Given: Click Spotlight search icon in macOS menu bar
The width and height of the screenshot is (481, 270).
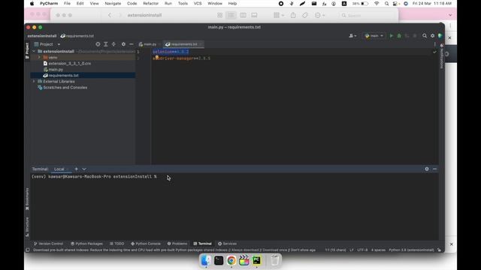Looking at the screenshot, I should pos(386,3).
